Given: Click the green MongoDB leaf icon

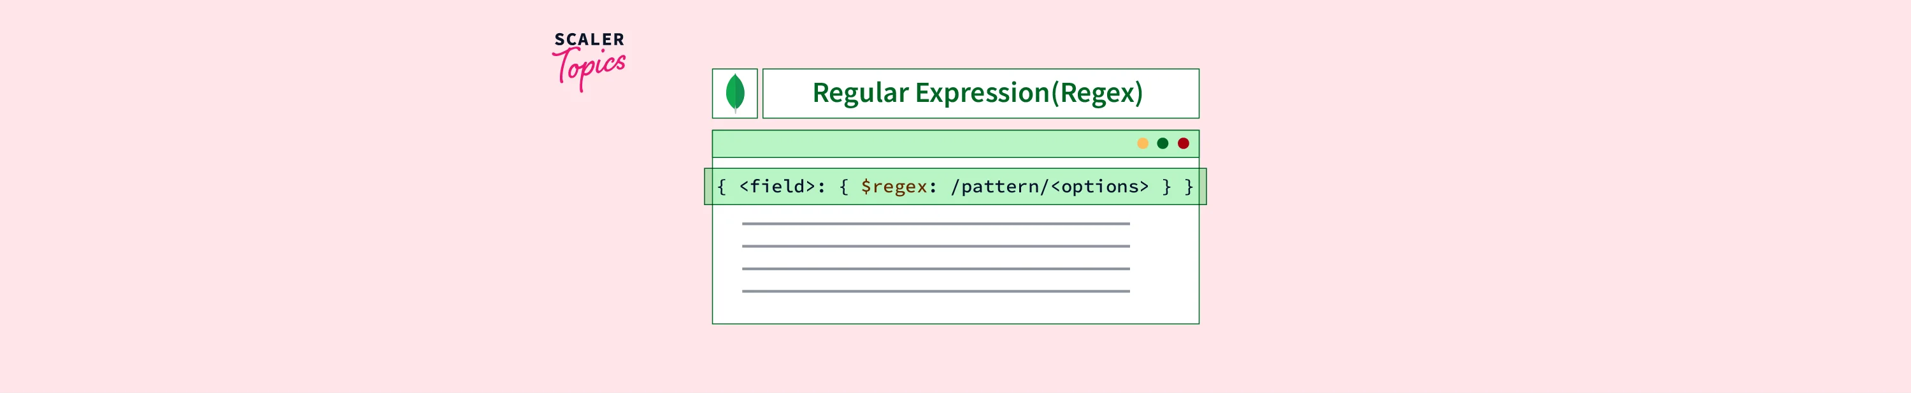Looking at the screenshot, I should pos(734,93).
